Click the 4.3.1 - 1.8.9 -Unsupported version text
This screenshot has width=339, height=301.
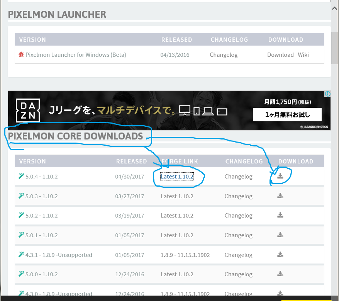coord(59,255)
